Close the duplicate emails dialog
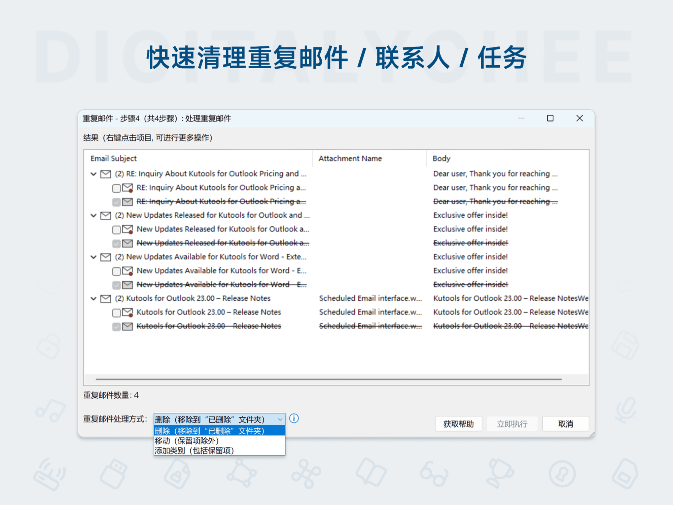This screenshot has width=673, height=505. (x=579, y=118)
